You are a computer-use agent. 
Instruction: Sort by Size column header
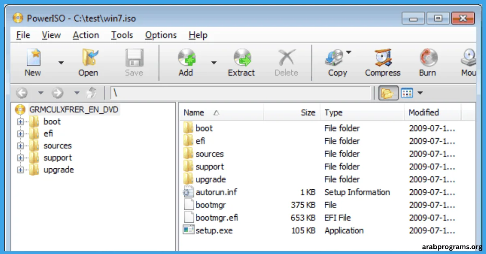pos(292,112)
